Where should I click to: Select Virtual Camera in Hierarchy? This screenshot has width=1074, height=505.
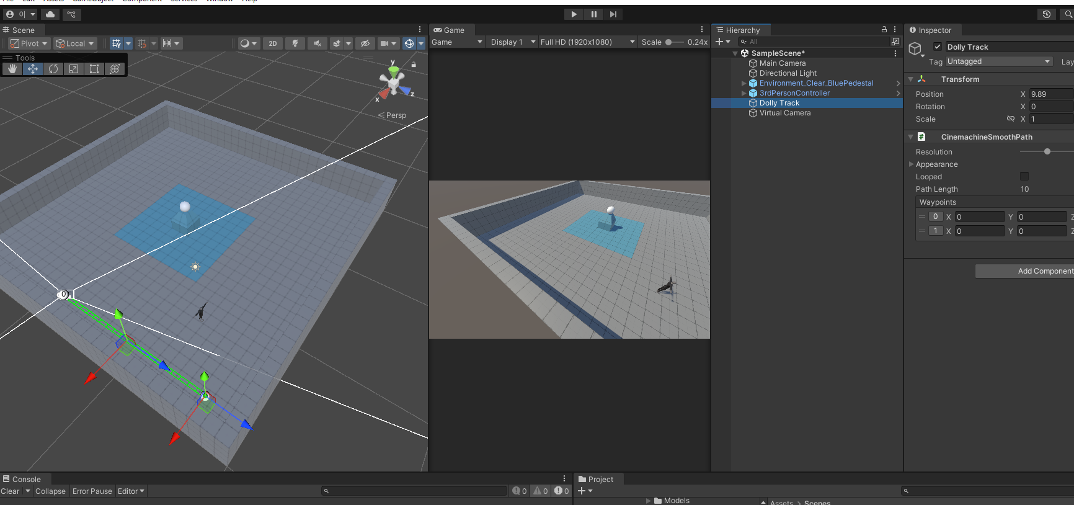[785, 113]
